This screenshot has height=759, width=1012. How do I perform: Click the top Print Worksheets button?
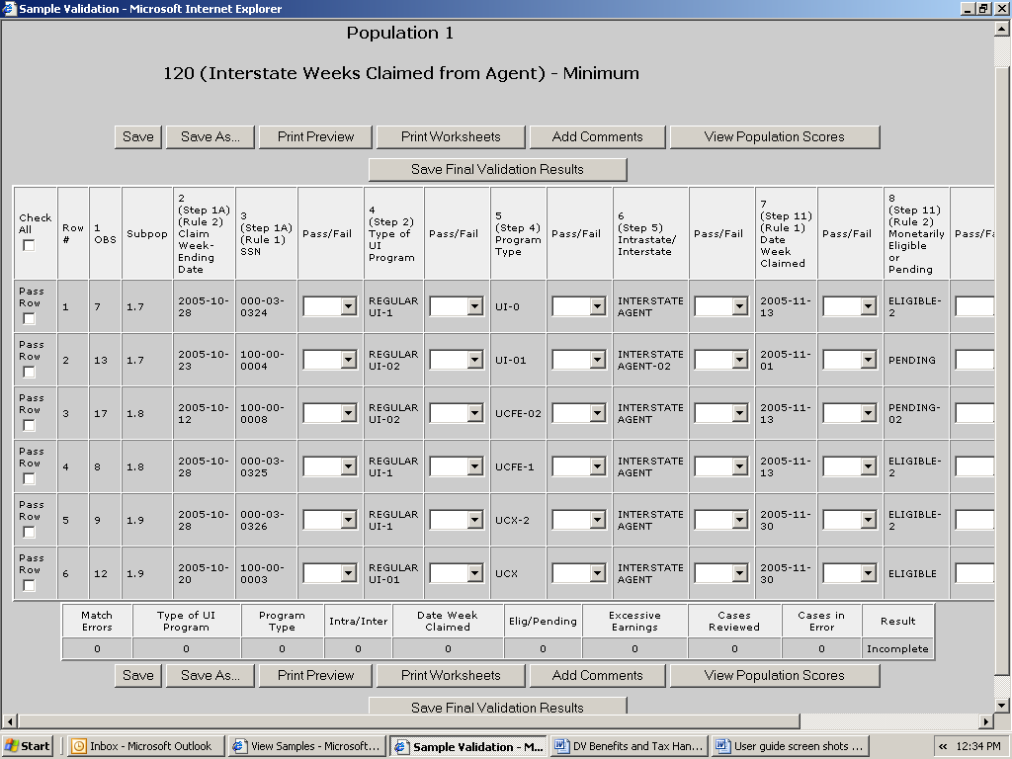[x=451, y=137]
